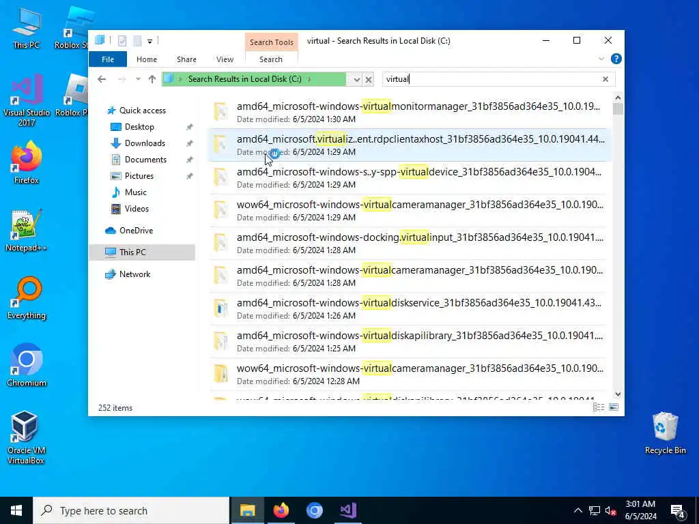Open Visual Studio 2017 desktop shortcut
Image resolution: width=699 pixels, height=524 pixels.
(x=27, y=100)
